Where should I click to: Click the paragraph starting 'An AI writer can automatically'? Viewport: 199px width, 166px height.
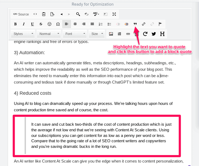[x=95, y=73]
